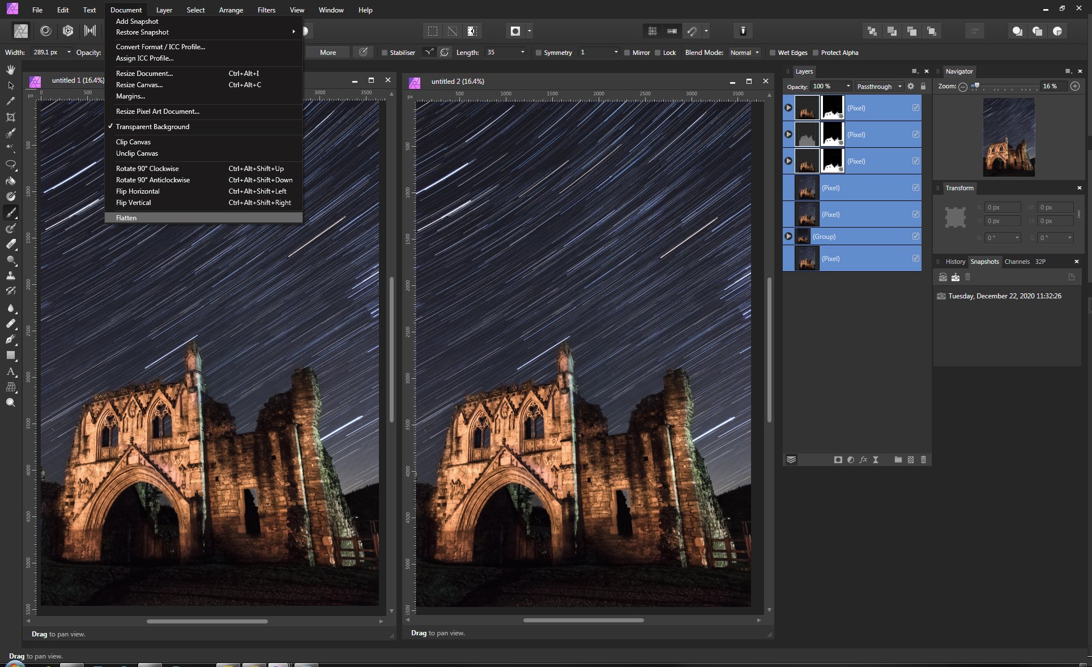The width and height of the screenshot is (1092, 667).
Task: Expand the Passthrough blend dropdown
Action: pos(878,86)
